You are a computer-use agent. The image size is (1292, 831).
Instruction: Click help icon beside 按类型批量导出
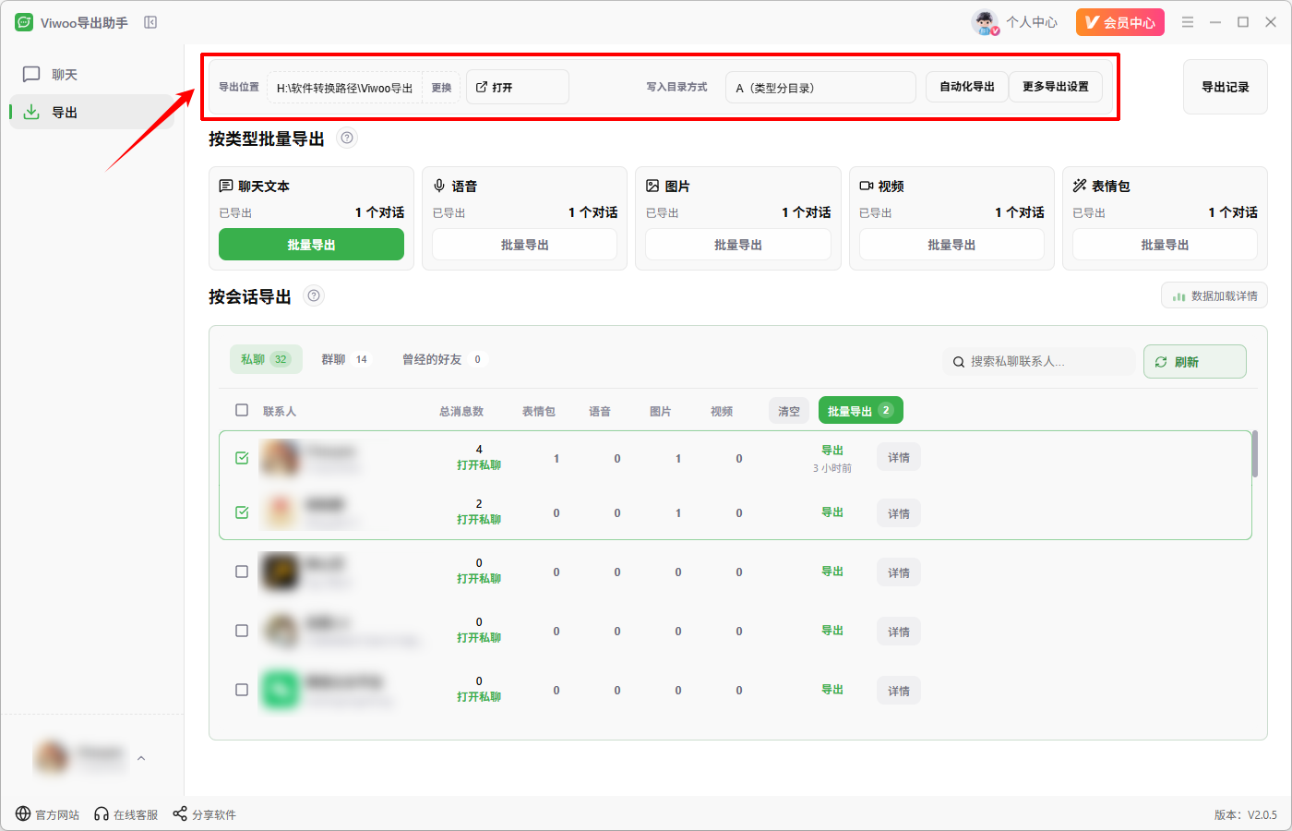(347, 138)
